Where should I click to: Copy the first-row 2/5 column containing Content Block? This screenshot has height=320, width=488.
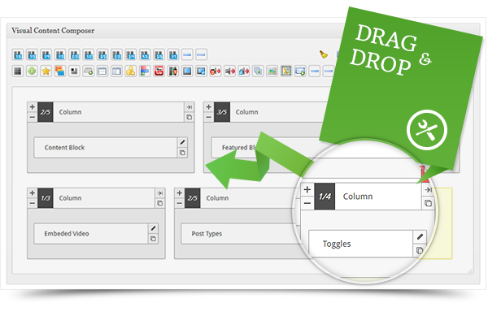click(190, 117)
